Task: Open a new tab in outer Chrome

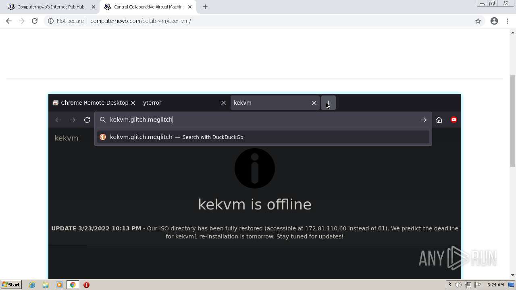Action: point(205,7)
